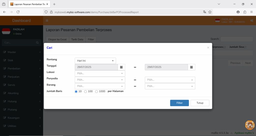The width and height of the screenshot is (256, 136).
Task: Close the Cari dialog with X
Action: coord(208,48)
